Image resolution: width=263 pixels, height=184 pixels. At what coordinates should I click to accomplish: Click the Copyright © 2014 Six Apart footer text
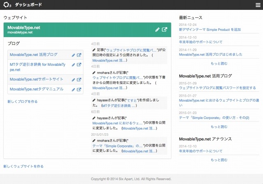[x=131, y=179]
